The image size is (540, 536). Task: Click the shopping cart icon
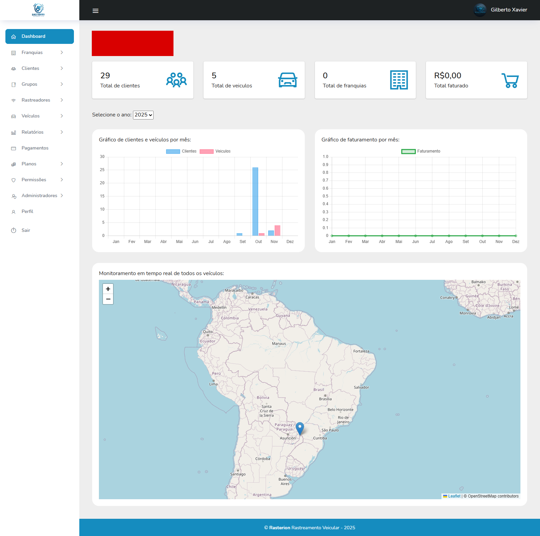click(x=510, y=80)
